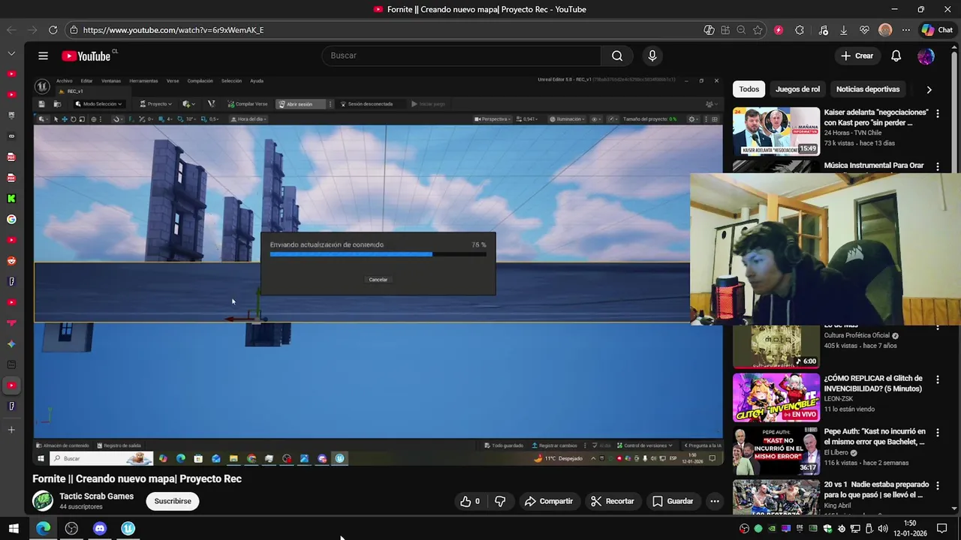Viewport: 961px width, 540px height.
Task: Open options for CÓMO REPLICAR el Glitch
Action: coord(937,379)
